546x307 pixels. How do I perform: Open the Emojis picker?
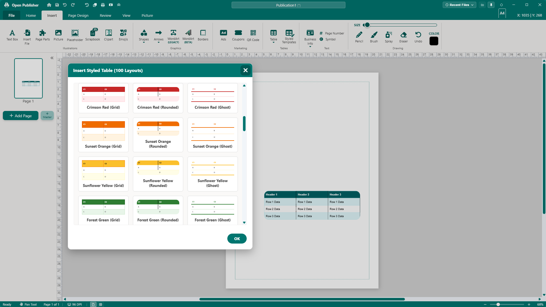(123, 36)
